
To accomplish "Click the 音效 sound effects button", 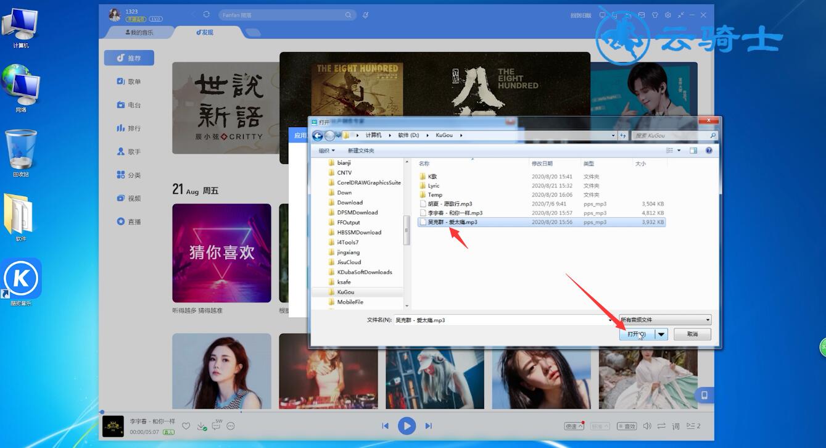I will [x=627, y=426].
